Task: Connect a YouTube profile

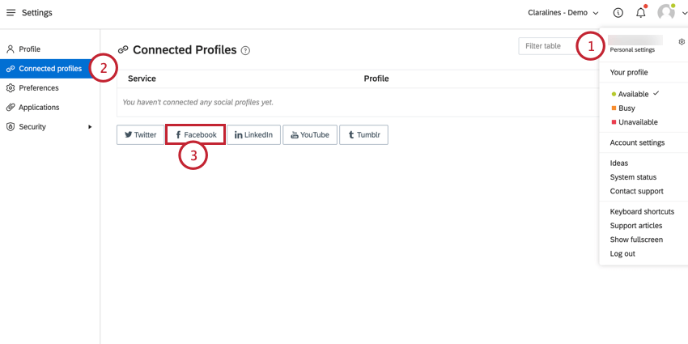Action: click(310, 134)
